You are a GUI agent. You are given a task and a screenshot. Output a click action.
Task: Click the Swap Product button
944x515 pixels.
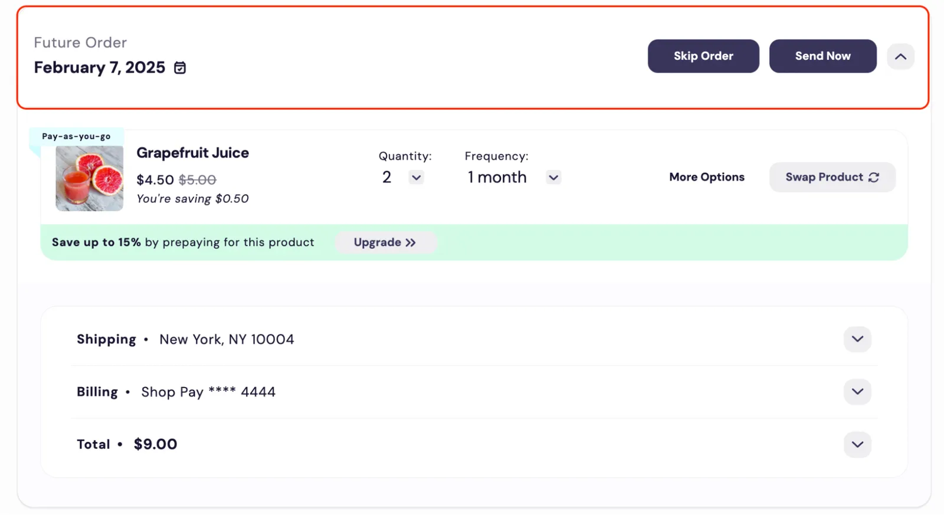832,177
